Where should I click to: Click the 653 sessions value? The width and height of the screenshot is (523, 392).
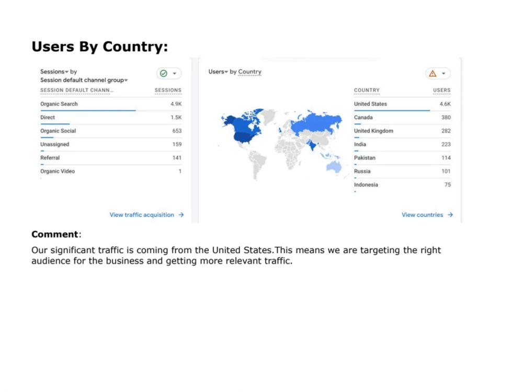177,131
